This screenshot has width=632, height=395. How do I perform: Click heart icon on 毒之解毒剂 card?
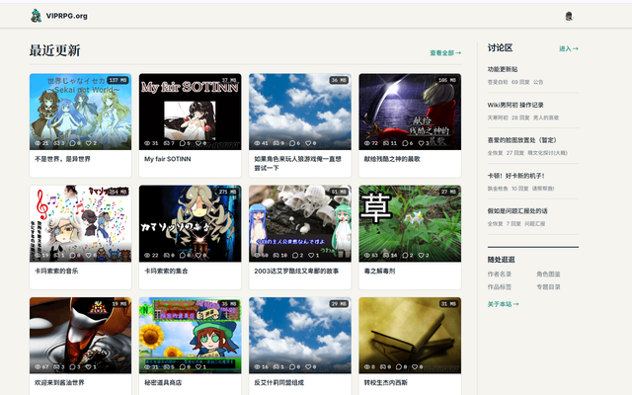421,255
